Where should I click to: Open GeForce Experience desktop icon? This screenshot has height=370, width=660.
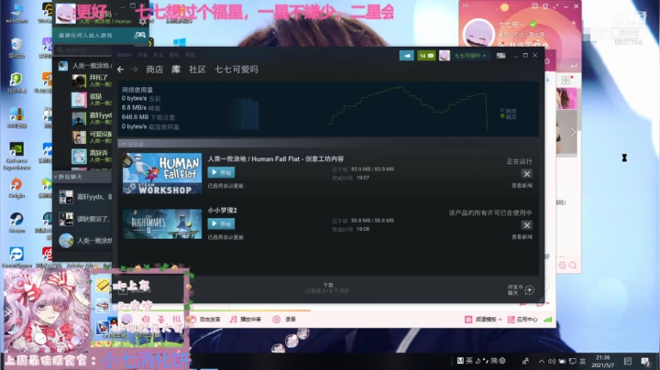(x=16, y=156)
